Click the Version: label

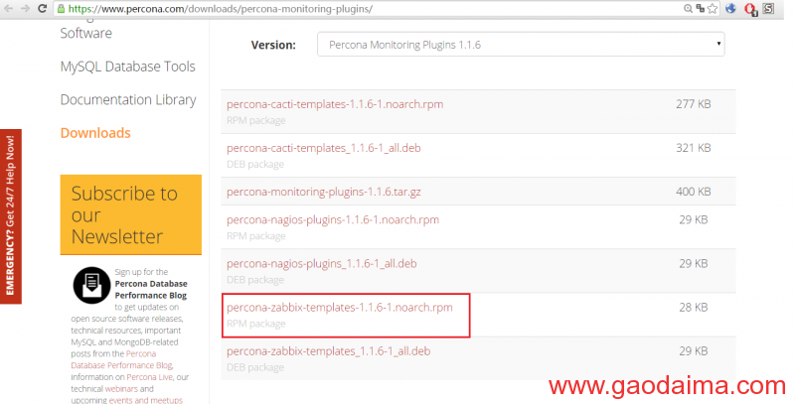tap(273, 45)
